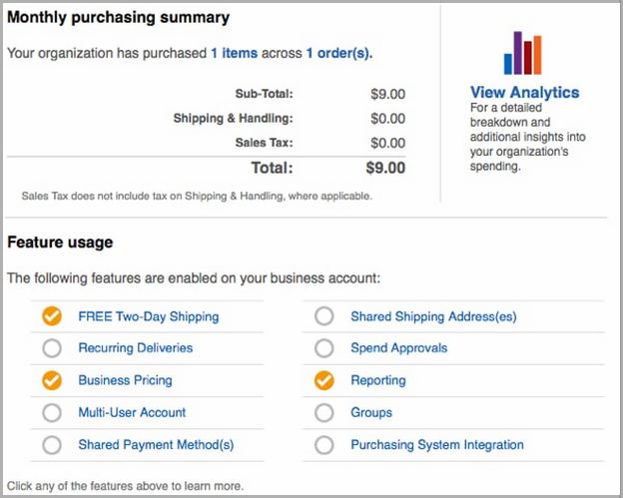This screenshot has width=623, height=498.
Task: Open the Purchasing System Integration link
Action: [x=437, y=445]
